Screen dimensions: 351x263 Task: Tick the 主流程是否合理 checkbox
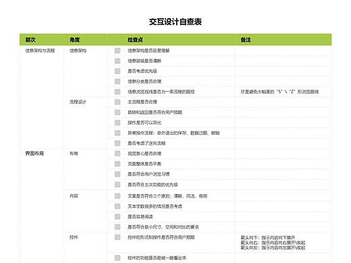click(x=117, y=102)
